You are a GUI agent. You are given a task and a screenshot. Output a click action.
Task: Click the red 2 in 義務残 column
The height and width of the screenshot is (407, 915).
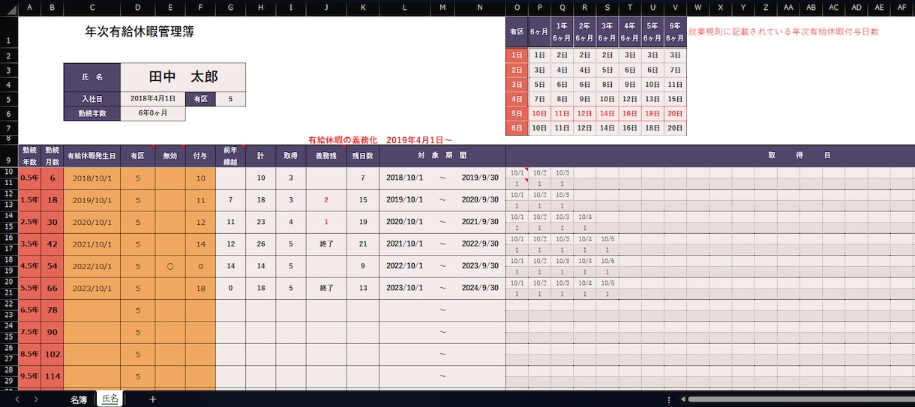326,200
